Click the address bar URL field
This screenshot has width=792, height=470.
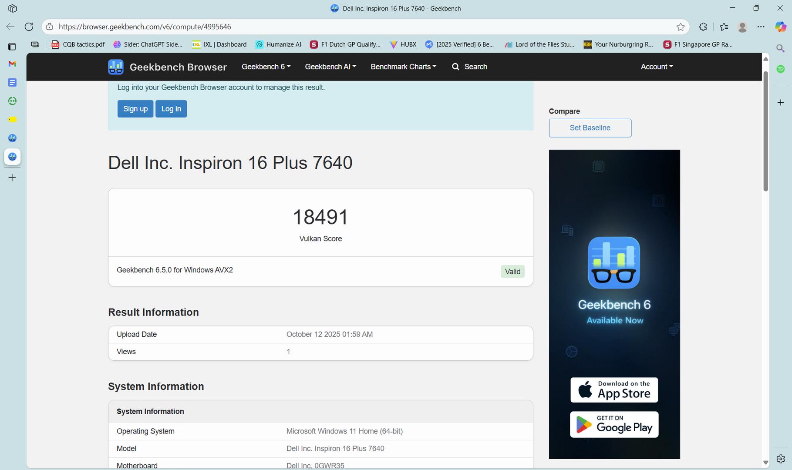tap(348, 27)
